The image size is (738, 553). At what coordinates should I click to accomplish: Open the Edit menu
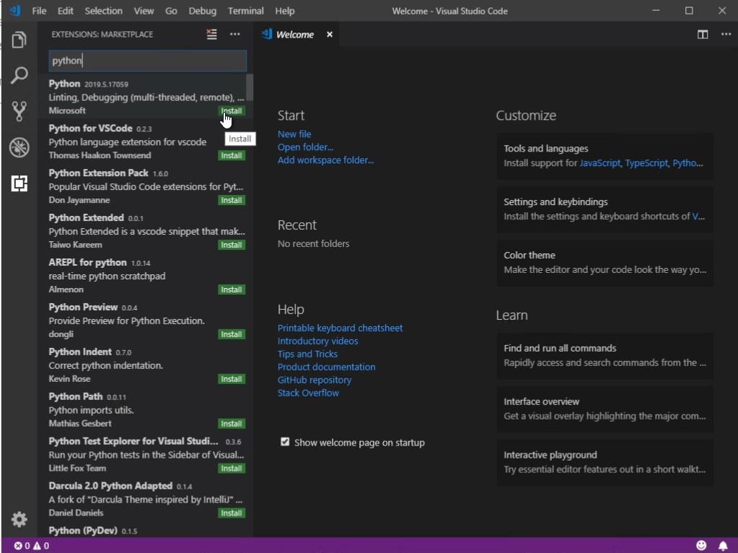(x=66, y=11)
